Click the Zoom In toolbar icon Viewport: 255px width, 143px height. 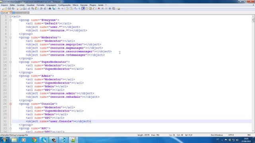tap(59, 8)
